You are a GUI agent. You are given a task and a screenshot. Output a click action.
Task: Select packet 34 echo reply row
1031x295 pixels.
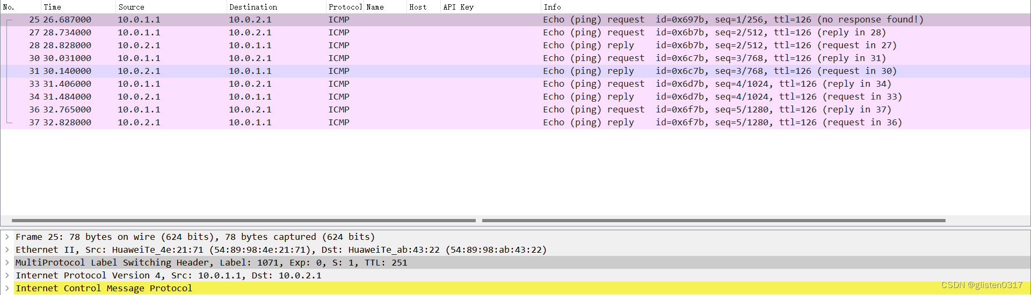click(x=515, y=97)
